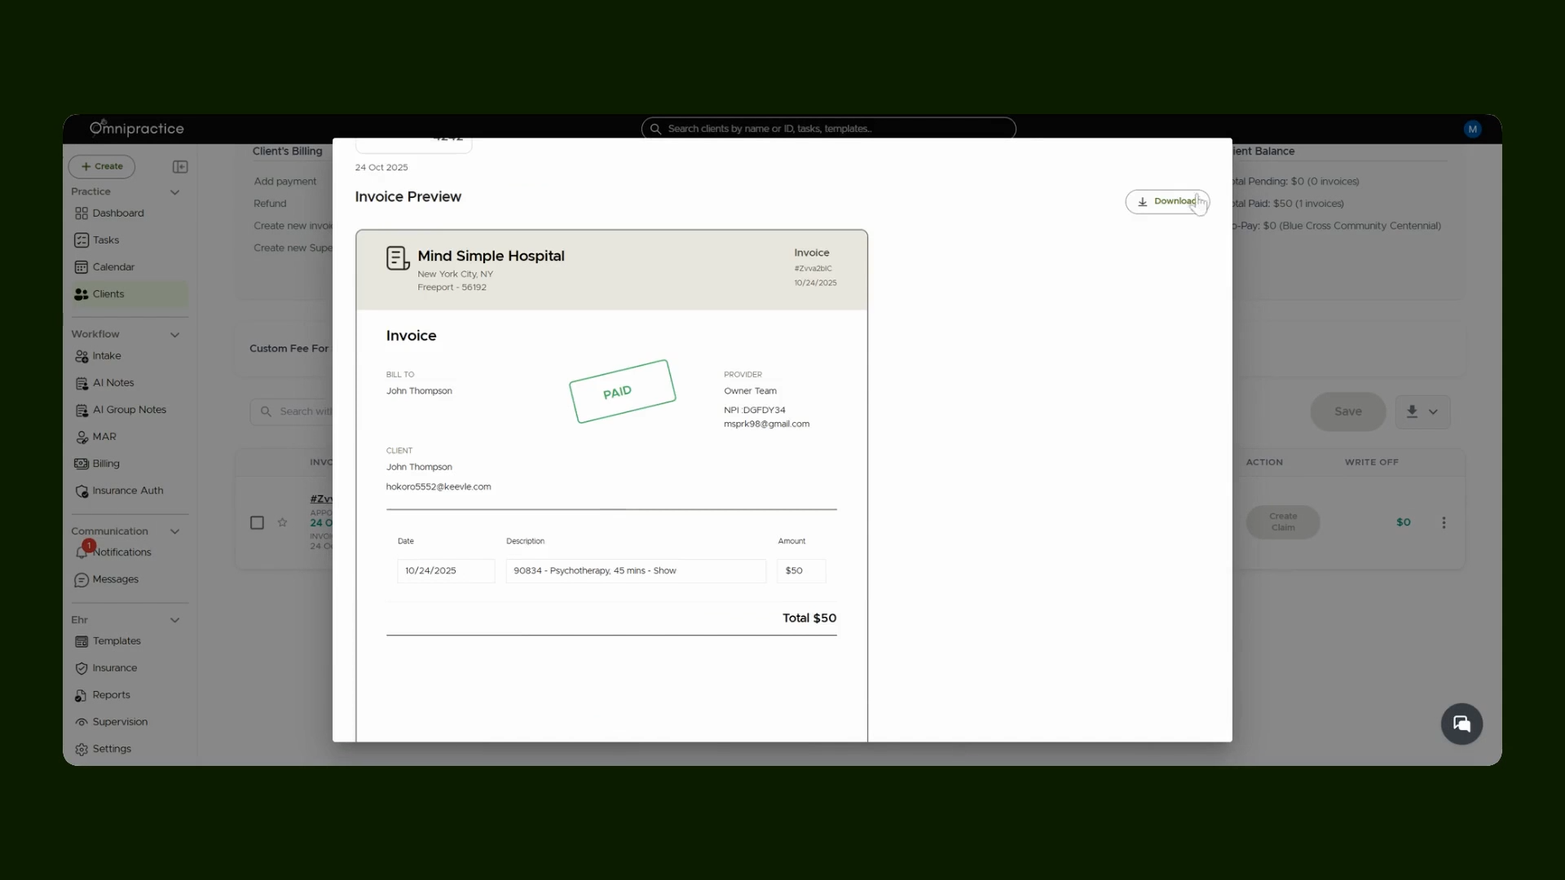Open the sidebar collapse panel icon
This screenshot has width=1565, height=880.
click(x=180, y=167)
